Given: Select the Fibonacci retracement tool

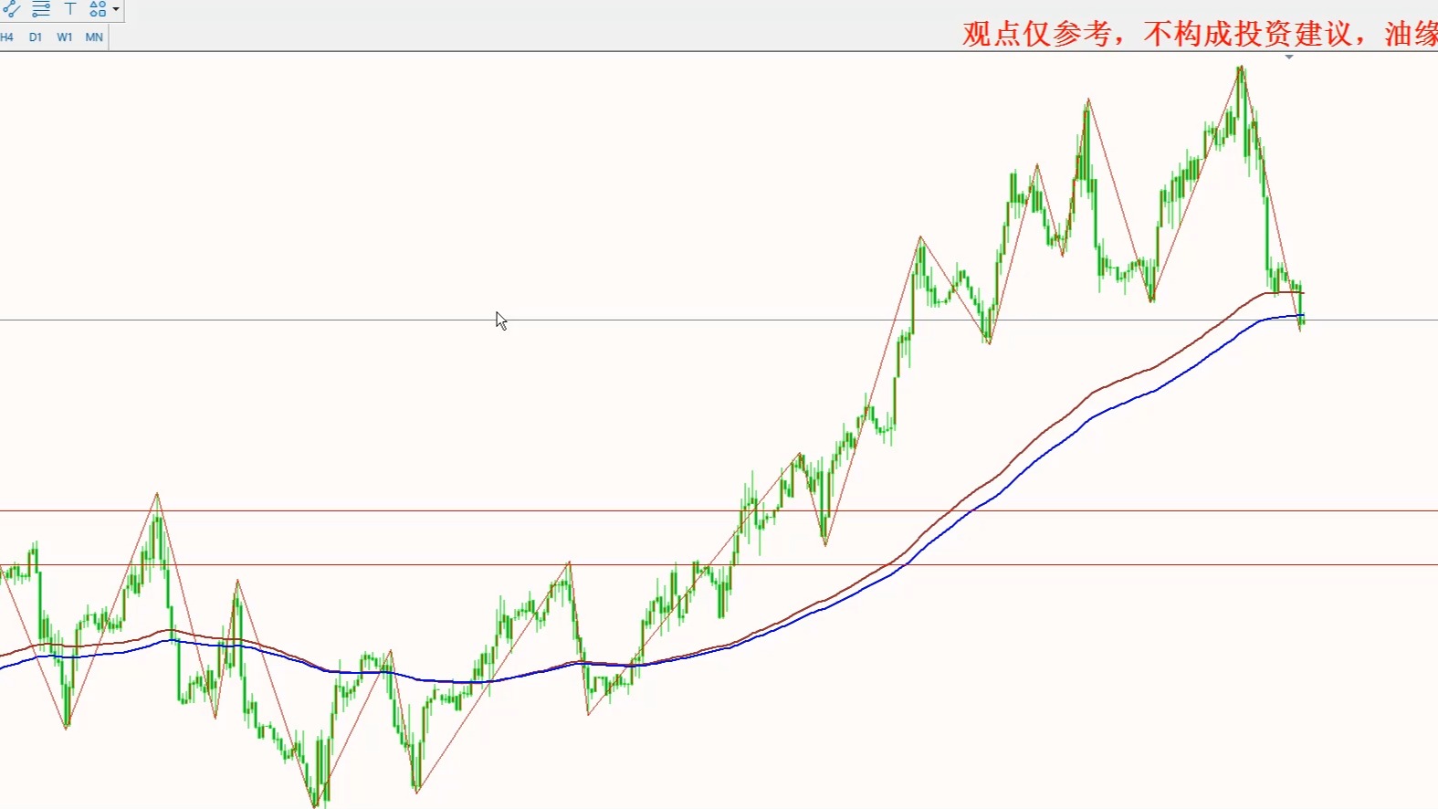Looking at the screenshot, I should click(x=41, y=9).
